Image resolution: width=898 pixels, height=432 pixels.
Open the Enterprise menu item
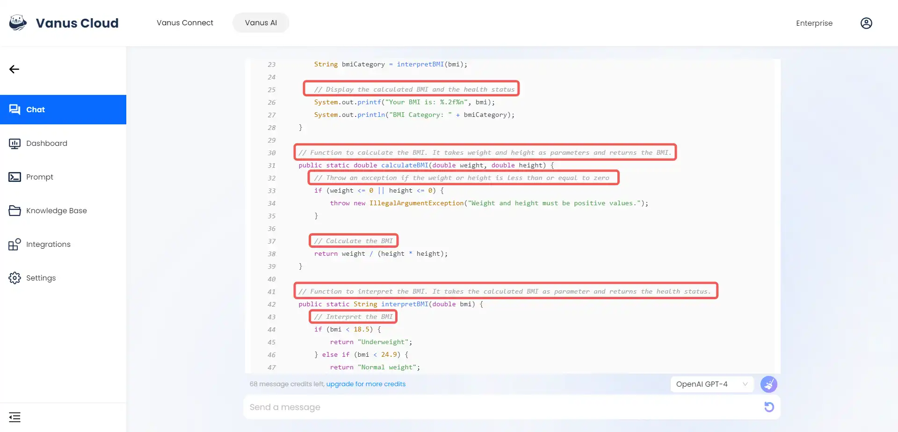814,23
